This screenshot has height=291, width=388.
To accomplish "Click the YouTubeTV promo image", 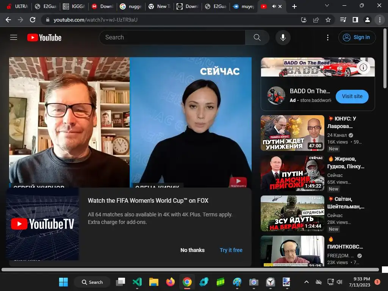I will [42, 224].
